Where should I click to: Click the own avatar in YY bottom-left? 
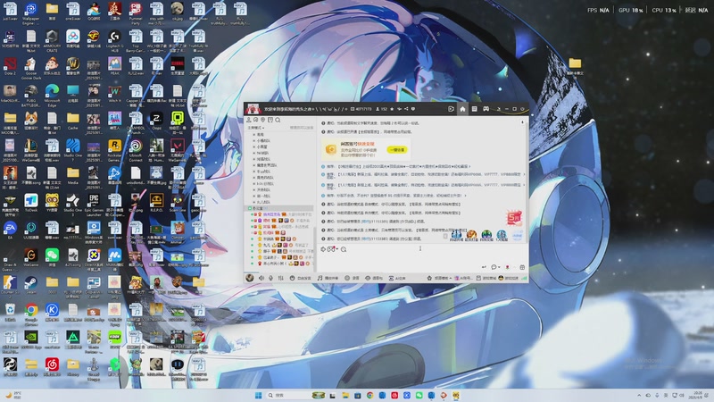(x=250, y=278)
